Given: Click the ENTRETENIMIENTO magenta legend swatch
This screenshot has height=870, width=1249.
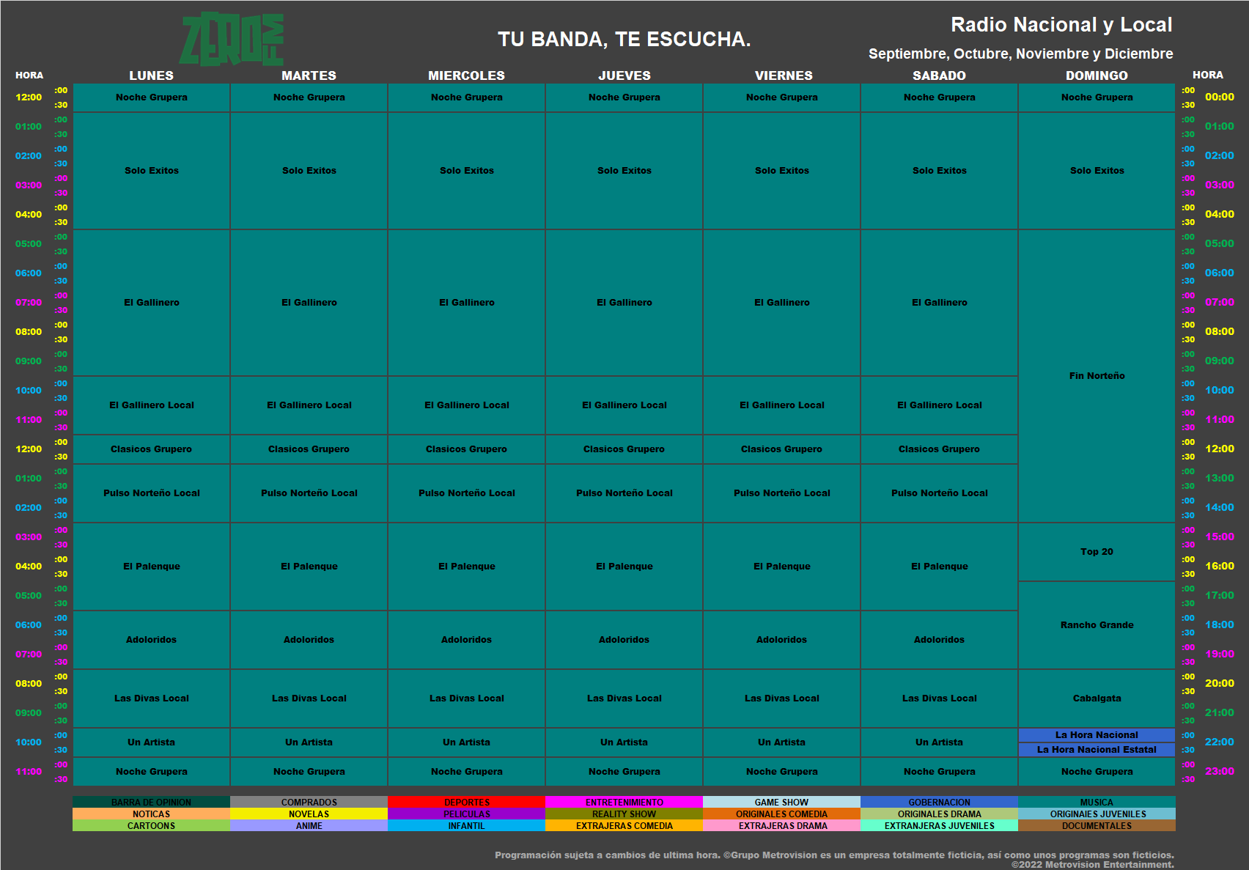Looking at the screenshot, I should [x=624, y=802].
